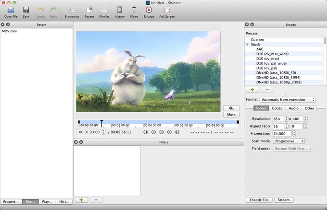Click the scrubber bar's out point marker

click(238, 122)
